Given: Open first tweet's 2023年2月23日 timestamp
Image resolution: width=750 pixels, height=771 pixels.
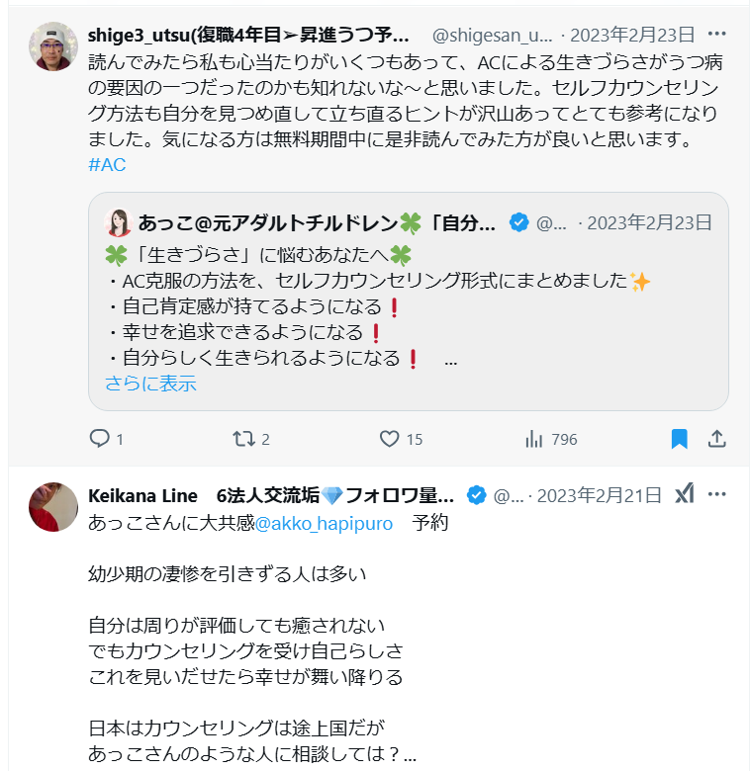Looking at the screenshot, I should (640, 35).
